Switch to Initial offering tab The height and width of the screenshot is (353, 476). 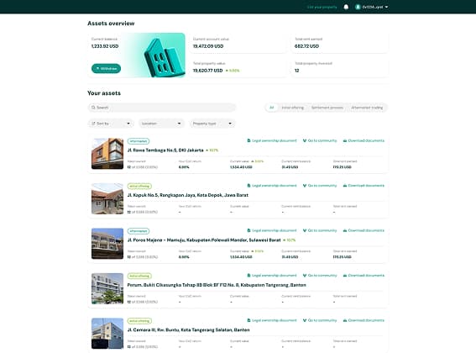click(x=293, y=108)
